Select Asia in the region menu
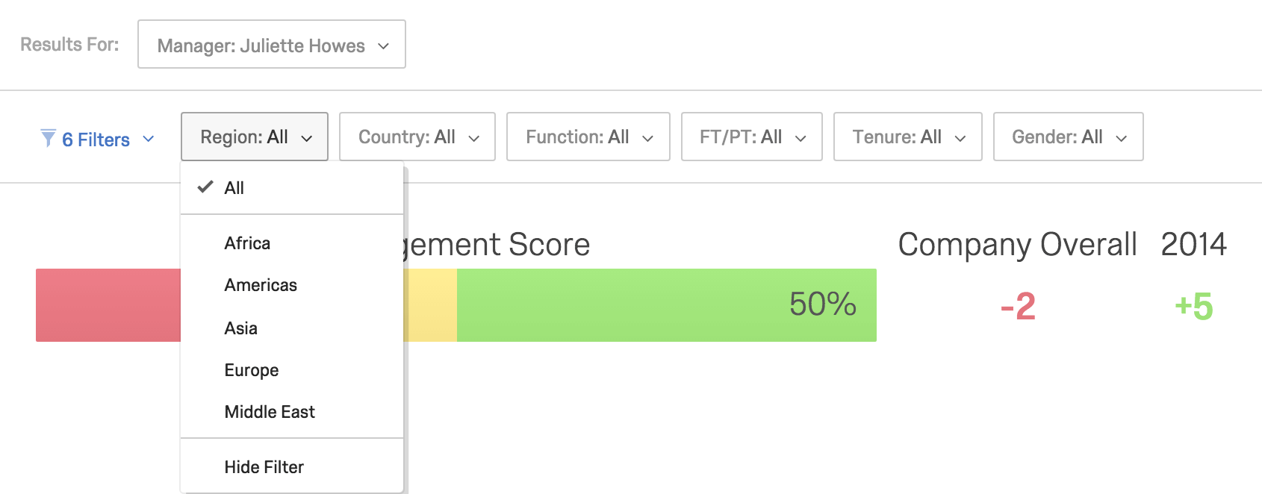1262x494 pixels. tap(292, 328)
